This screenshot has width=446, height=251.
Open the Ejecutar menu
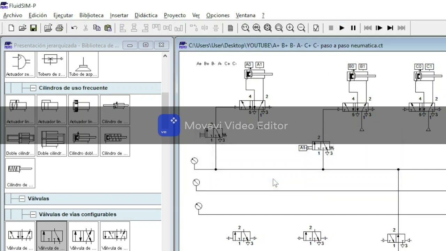coord(63,15)
